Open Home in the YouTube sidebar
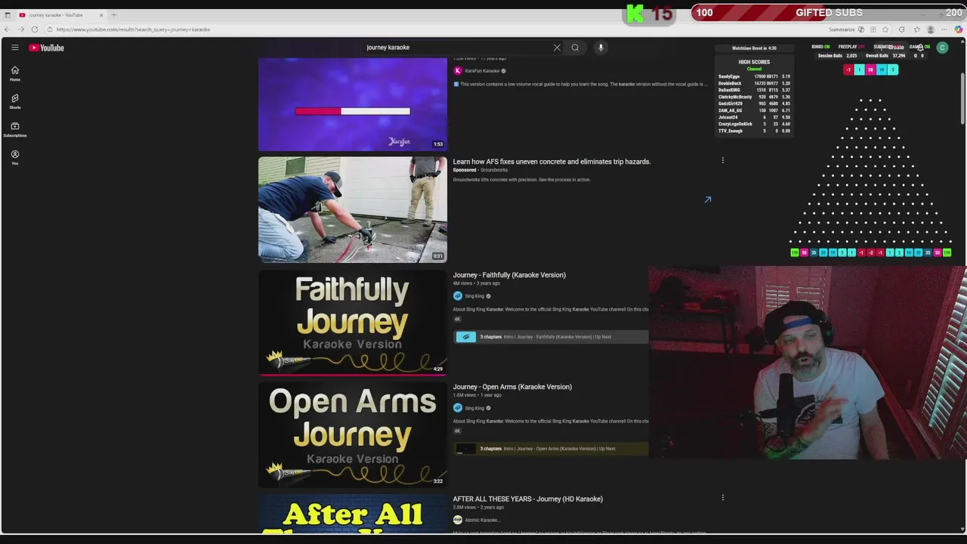Image resolution: width=967 pixels, height=544 pixels. [x=14, y=73]
